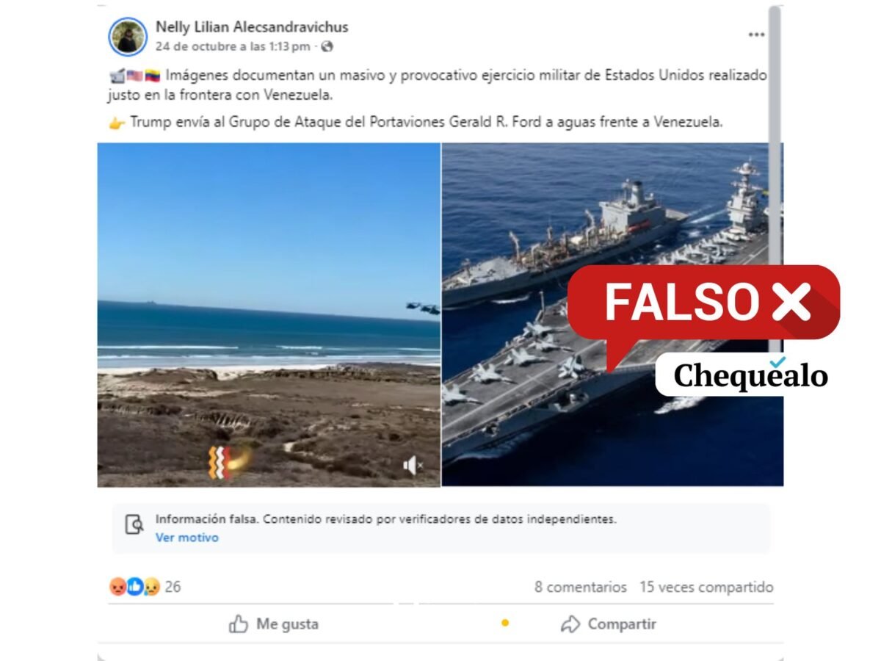This screenshot has width=881, height=661.
Task: Open the post options three-dots menu
Action: pos(756,35)
